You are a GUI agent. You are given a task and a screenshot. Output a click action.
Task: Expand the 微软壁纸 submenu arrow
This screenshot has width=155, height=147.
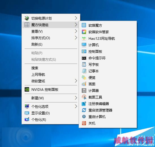click(x=76, y=81)
